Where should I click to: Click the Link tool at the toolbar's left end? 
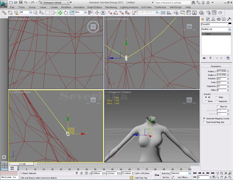[4, 13]
